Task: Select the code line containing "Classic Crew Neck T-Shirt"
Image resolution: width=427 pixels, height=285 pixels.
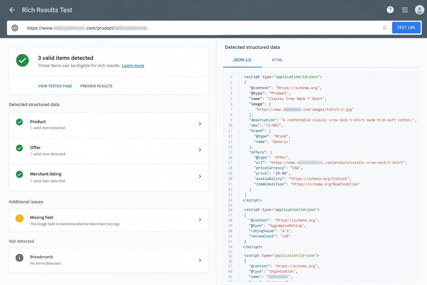Action: 288,99
